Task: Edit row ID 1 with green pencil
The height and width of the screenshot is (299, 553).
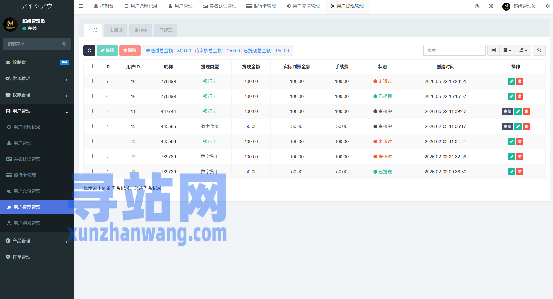Action: (512, 172)
